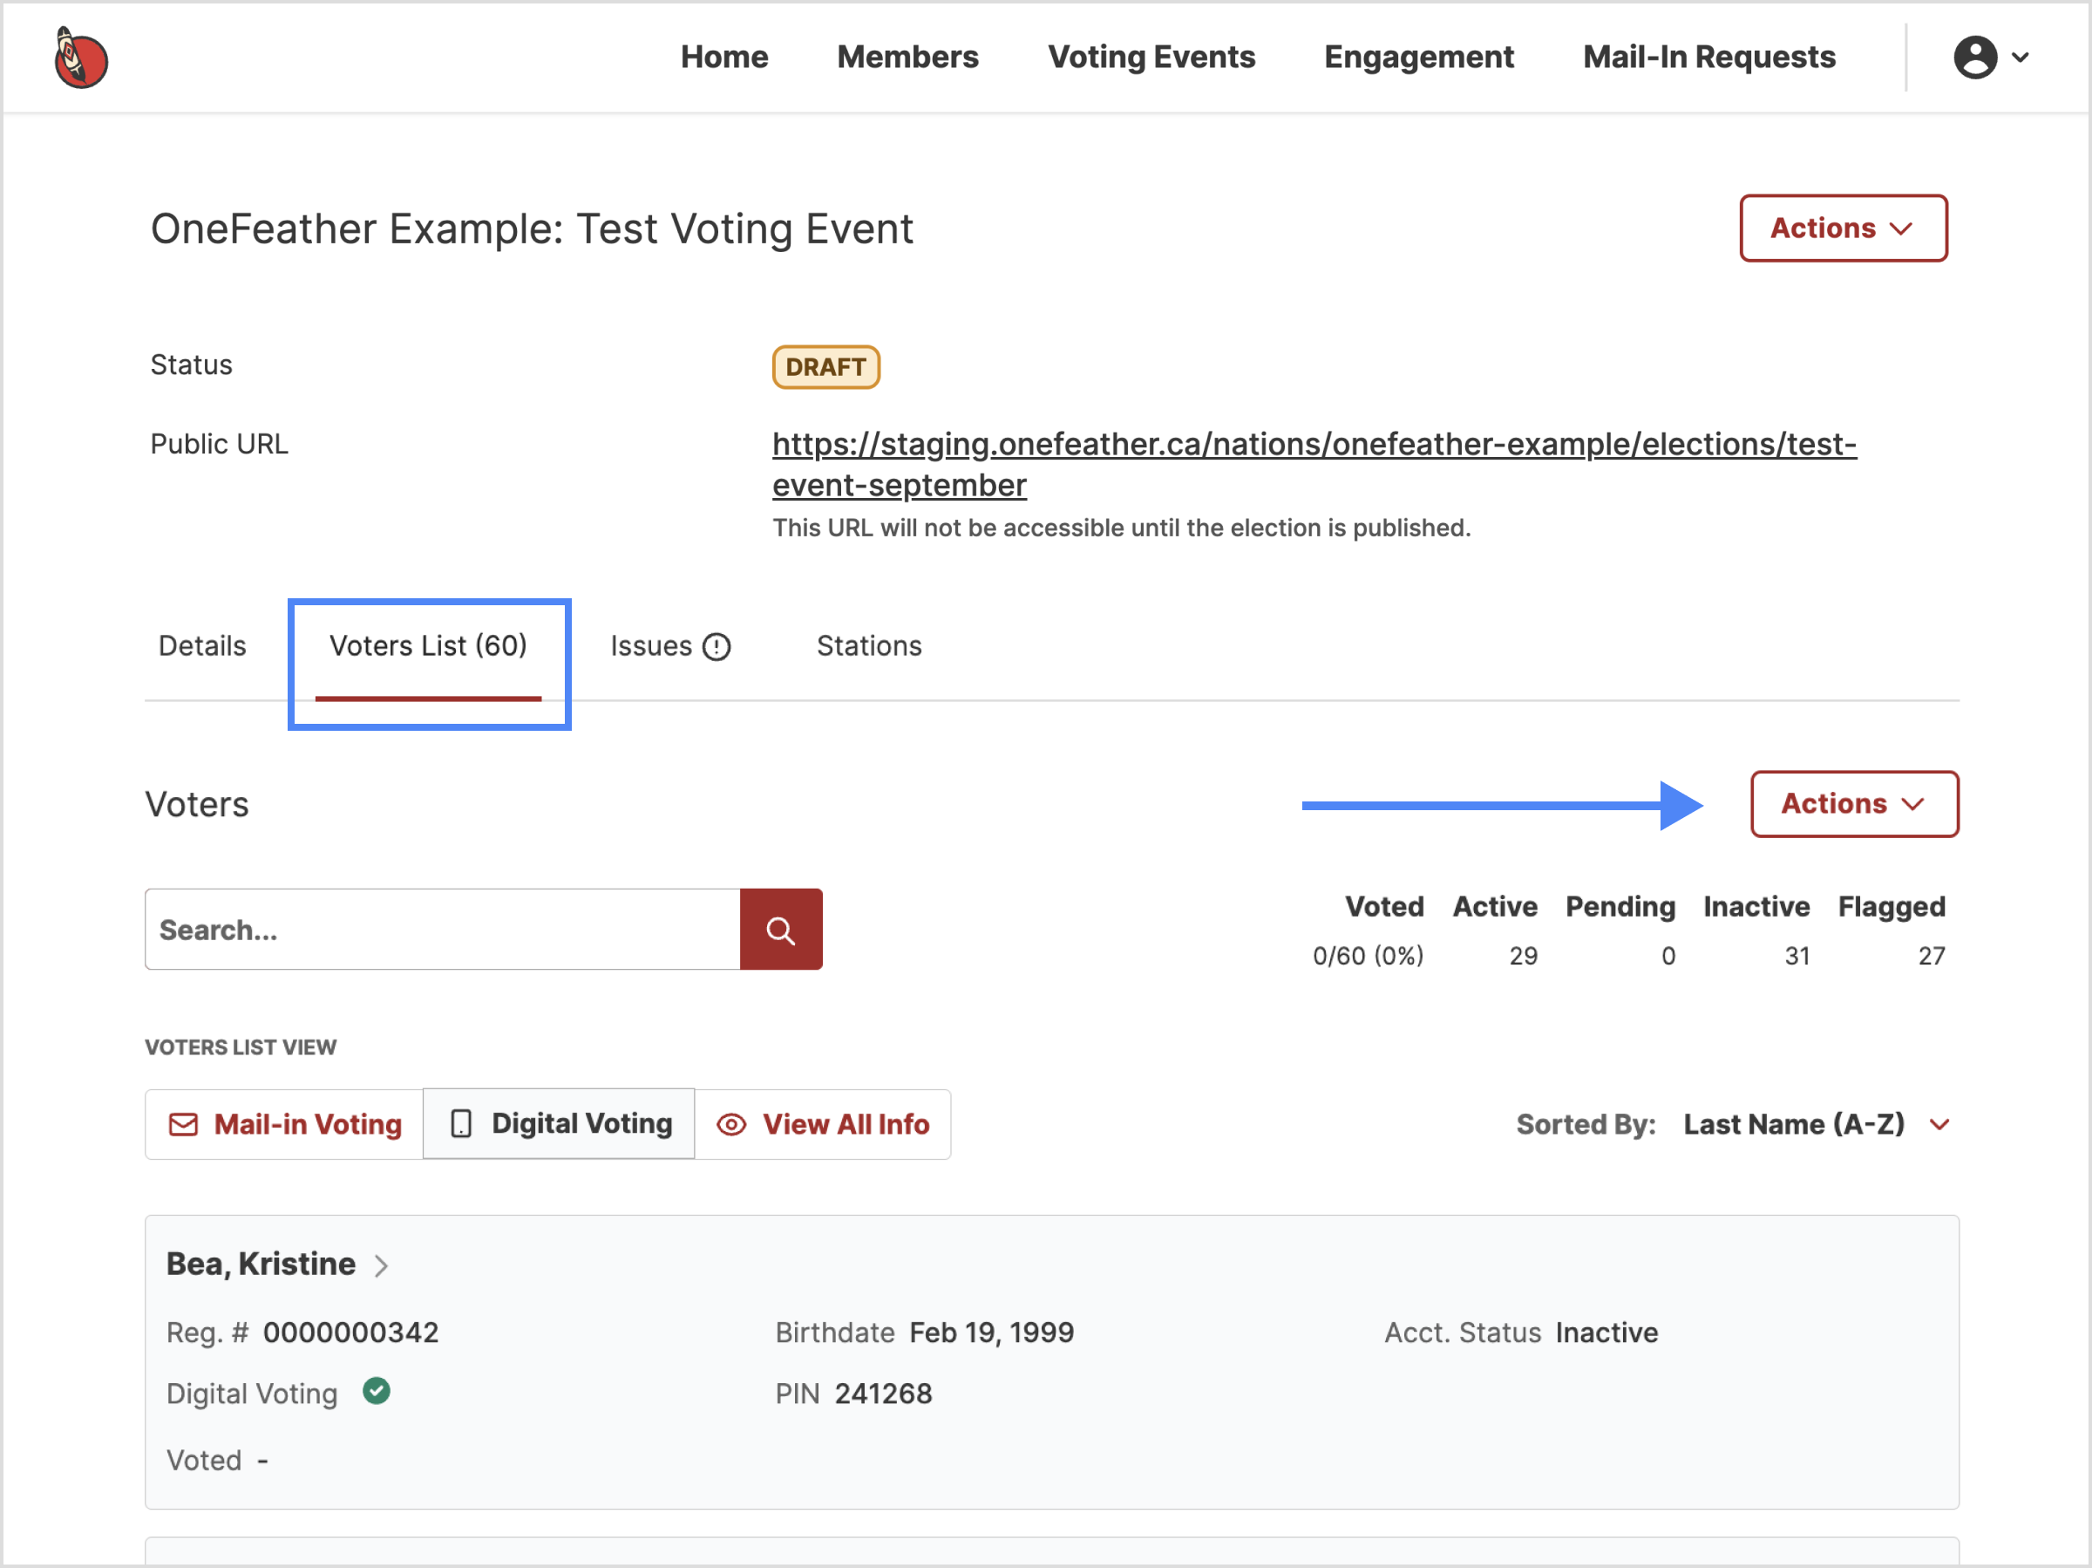Image resolution: width=2092 pixels, height=1568 pixels.
Task: Click the Acct. Status Inactive value
Action: click(x=1606, y=1333)
